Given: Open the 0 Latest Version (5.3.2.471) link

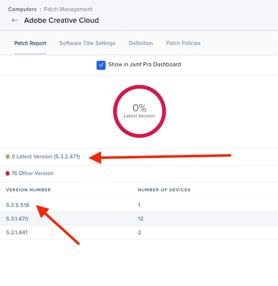Looking at the screenshot, I should click(x=45, y=157).
